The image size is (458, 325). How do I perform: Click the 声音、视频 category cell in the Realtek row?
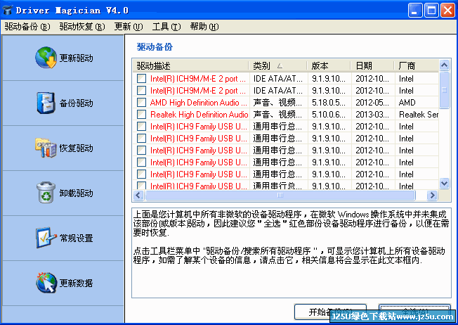277,115
